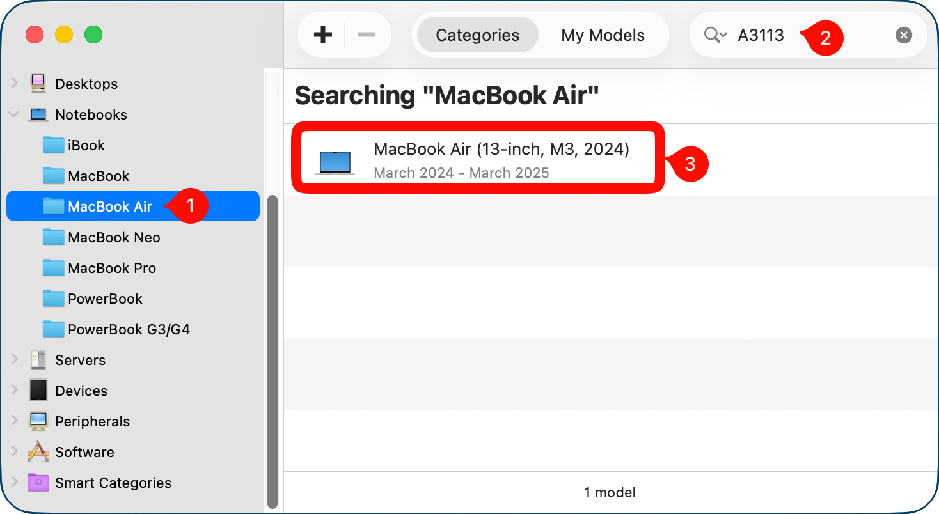Collapse the Notebooks category
Viewport: 939px width, 514px height.
point(14,114)
